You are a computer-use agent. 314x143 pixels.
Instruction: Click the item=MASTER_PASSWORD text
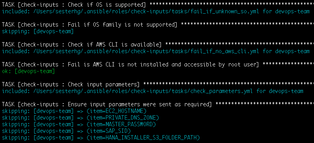click(121, 124)
